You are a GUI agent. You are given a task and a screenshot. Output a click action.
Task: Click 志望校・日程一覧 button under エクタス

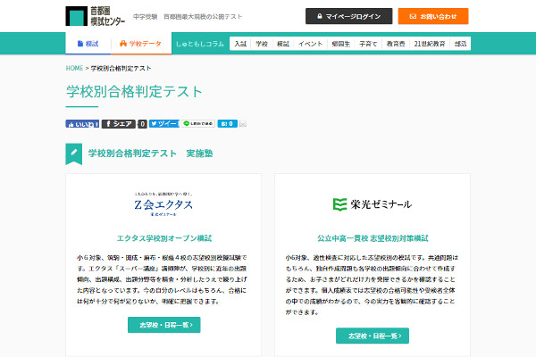click(x=164, y=325)
